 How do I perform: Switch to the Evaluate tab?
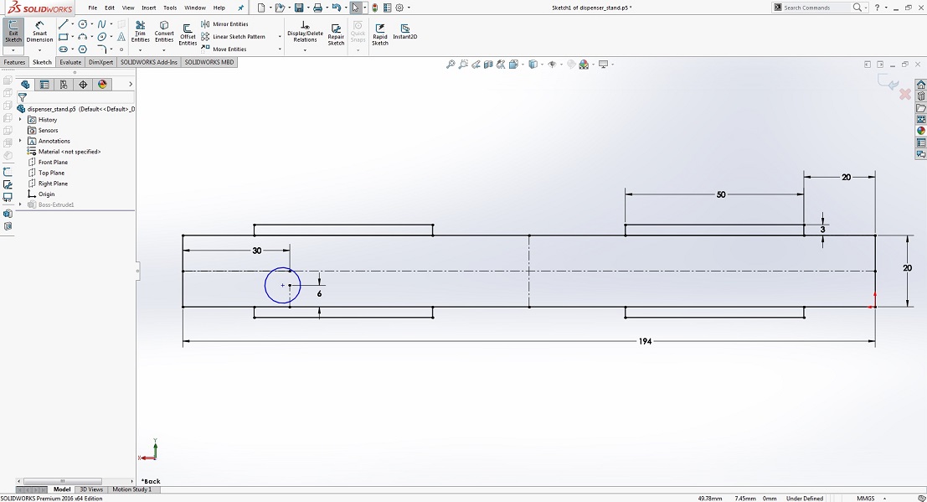(70, 61)
